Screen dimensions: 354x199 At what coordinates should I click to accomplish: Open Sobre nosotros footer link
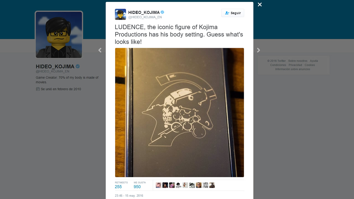pyautogui.click(x=298, y=61)
